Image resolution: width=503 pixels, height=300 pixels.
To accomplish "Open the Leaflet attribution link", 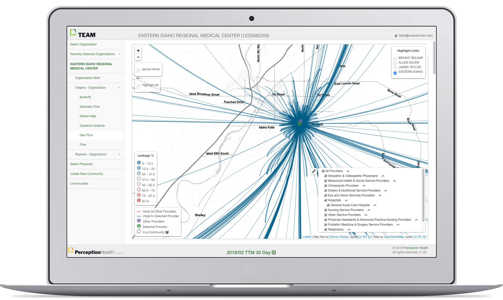I will point(307,237).
